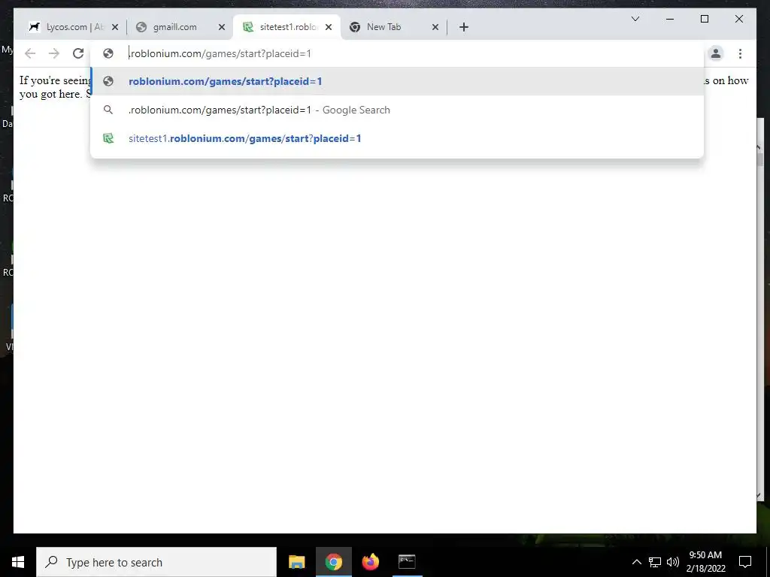Open network status tray icon

coord(655,562)
